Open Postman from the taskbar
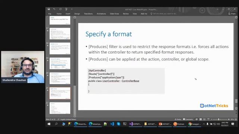The image size is (239, 134). click(179, 124)
